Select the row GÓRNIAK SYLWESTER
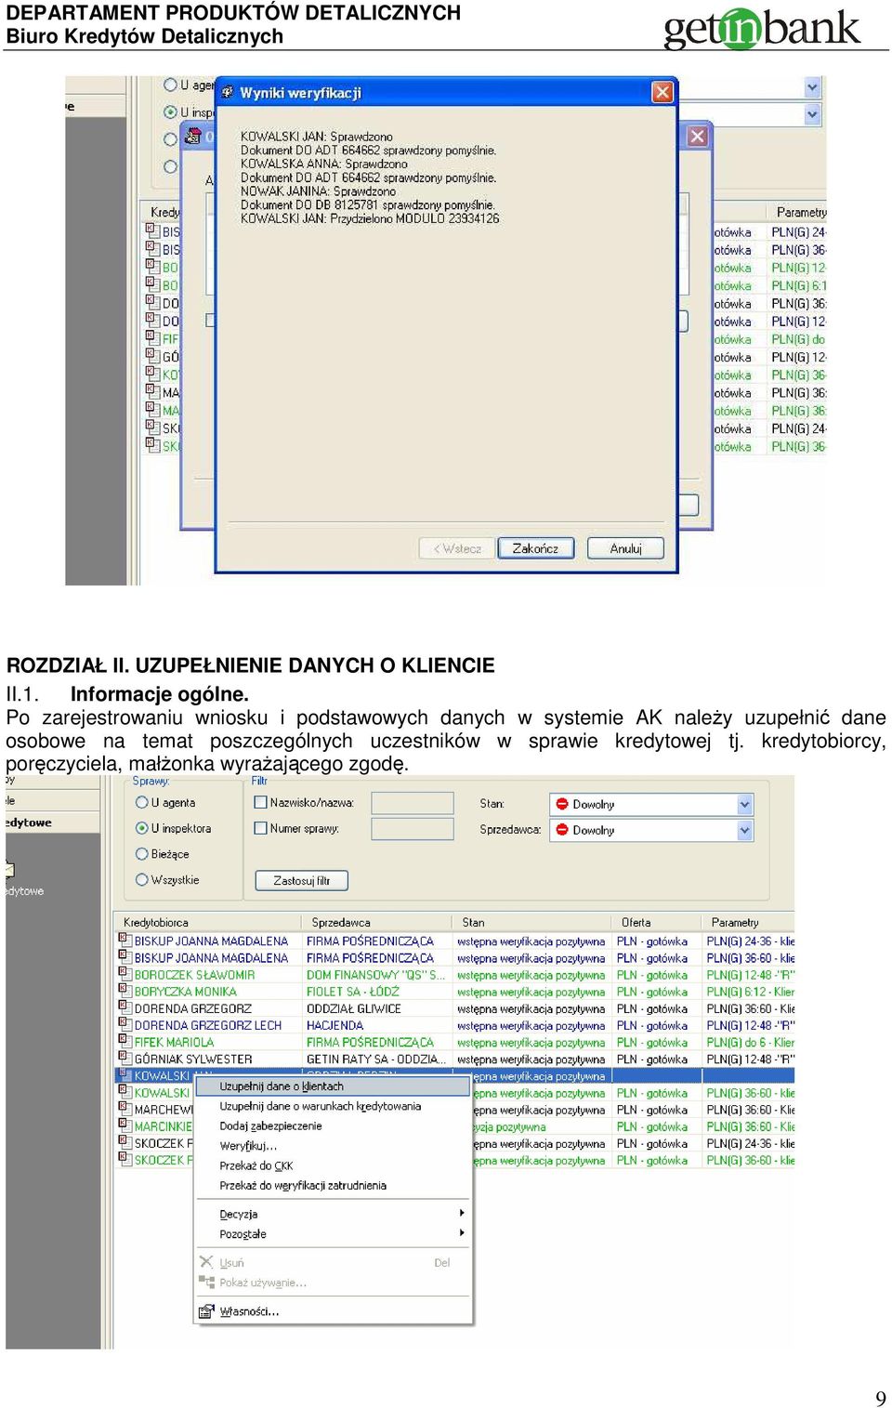Screen dimensions: 892x1408 455,1059
